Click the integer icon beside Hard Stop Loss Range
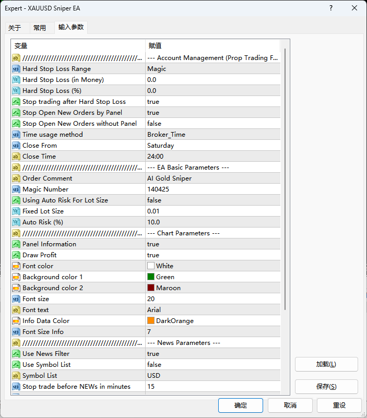The width and height of the screenshot is (367, 418). click(16, 69)
